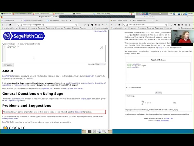The image size is (194, 146).
Task: Open the Pavel Holoborodko link
Action: pyautogui.click(x=163, y=120)
